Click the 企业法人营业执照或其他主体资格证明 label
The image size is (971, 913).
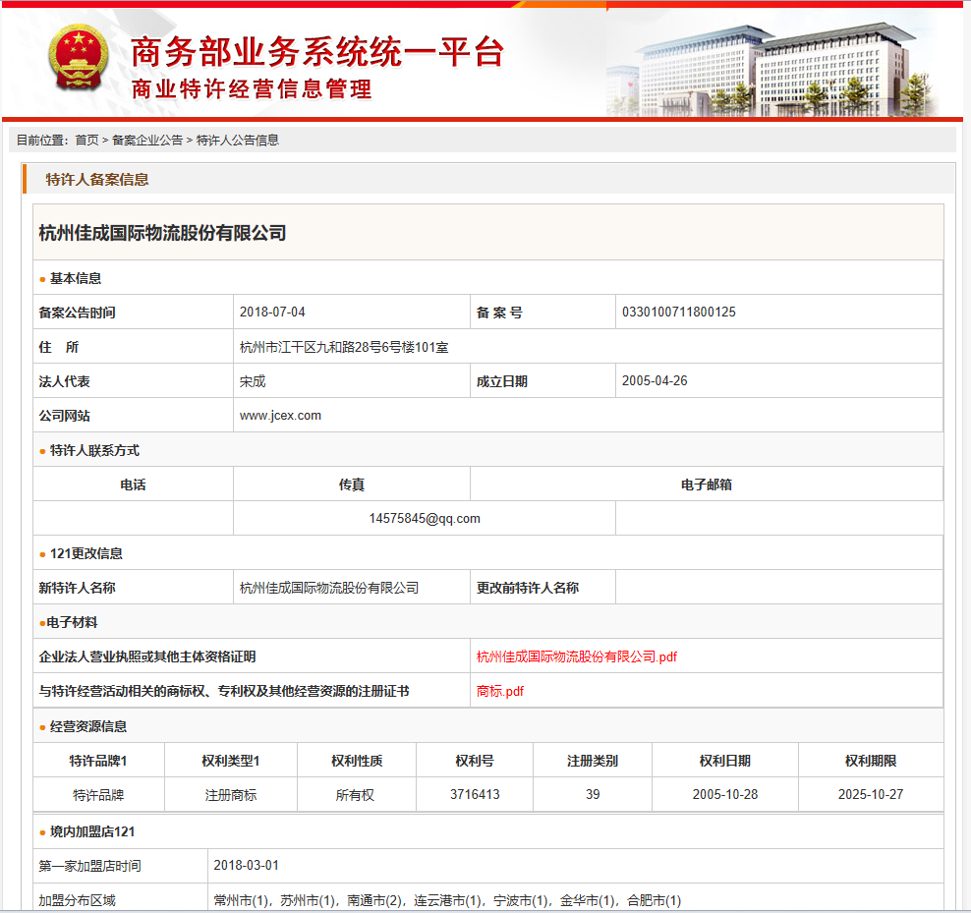coord(147,656)
